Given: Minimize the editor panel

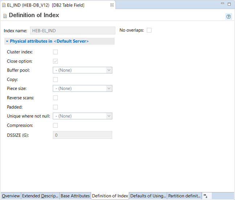Looking at the screenshot, I should tap(222, 4).
